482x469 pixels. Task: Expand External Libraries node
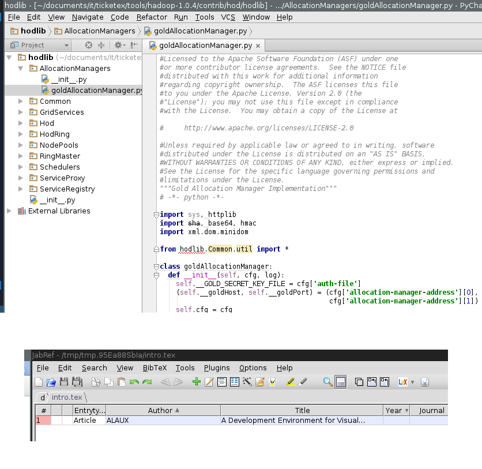9,211
